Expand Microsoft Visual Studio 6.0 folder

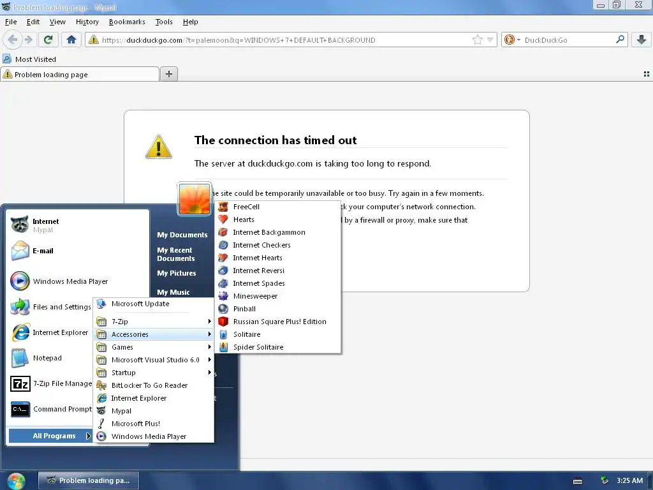click(154, 360)
